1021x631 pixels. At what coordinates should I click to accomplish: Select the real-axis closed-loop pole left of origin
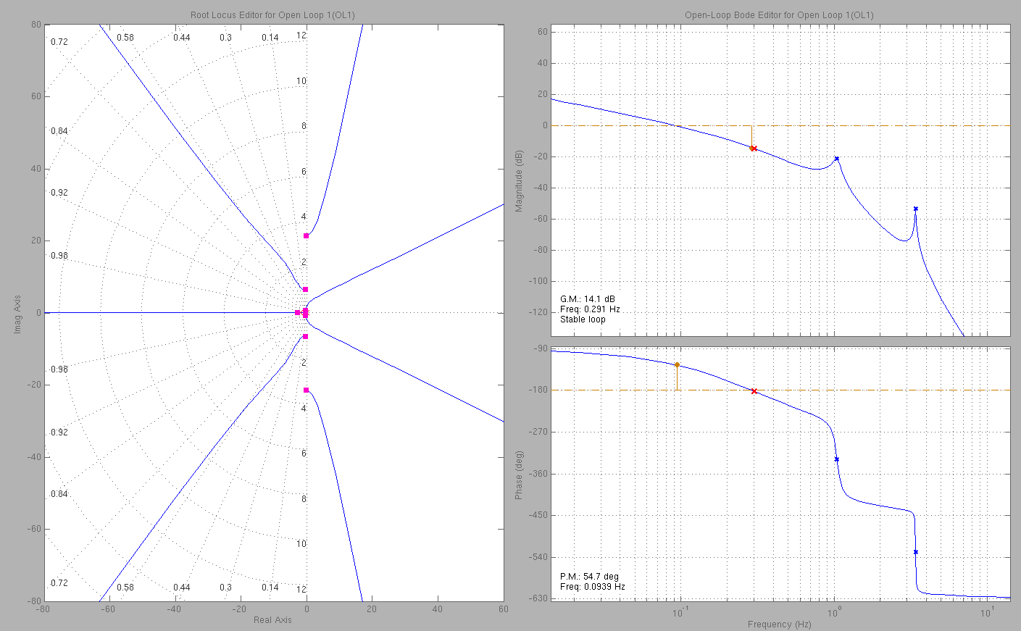coord(297,313)
